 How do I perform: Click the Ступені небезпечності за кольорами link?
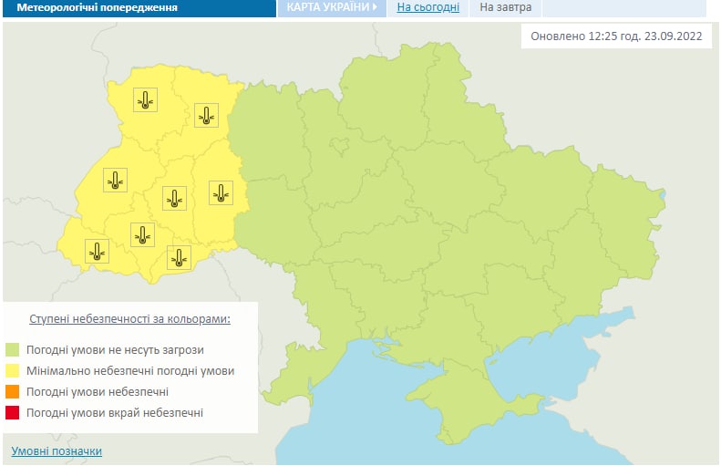129,319
